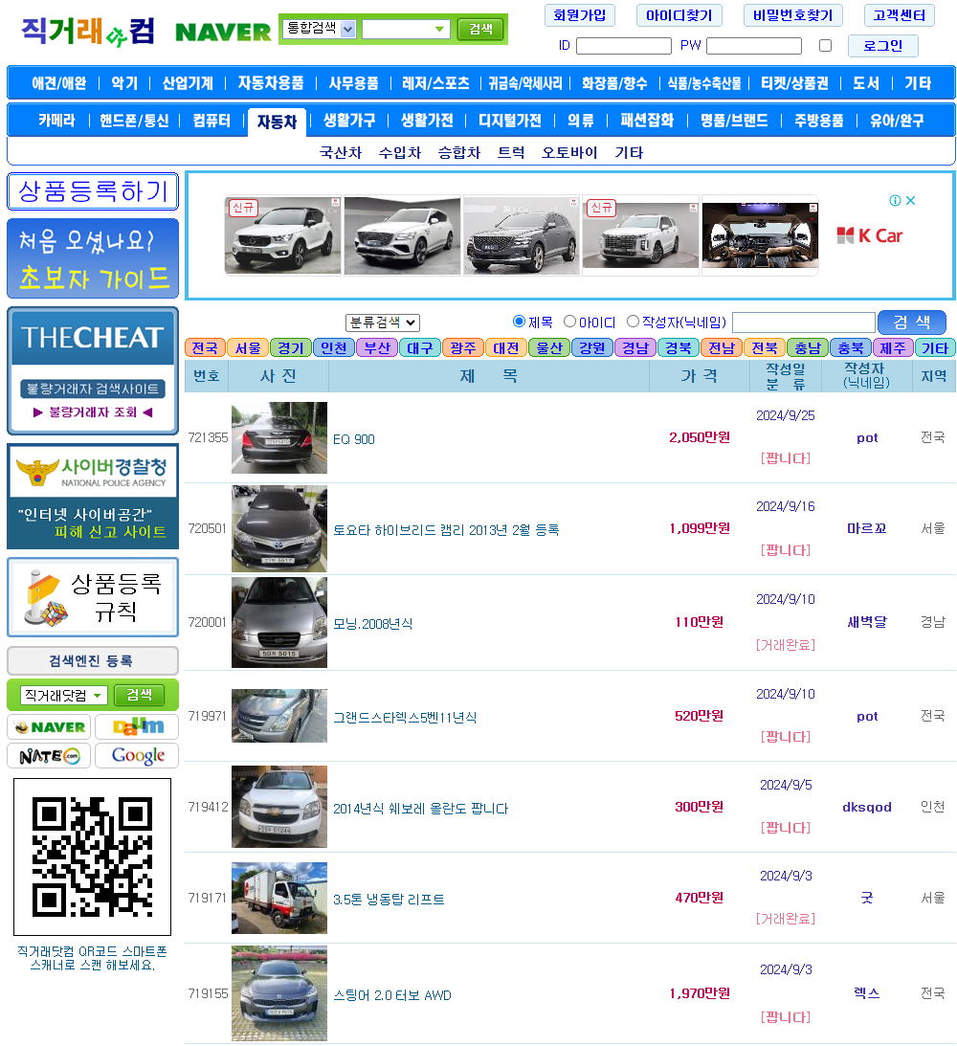The image size is (957, 1046).
Task: Scan the 직거래닷컴 QR code image
Action: [x=92, y=857]
